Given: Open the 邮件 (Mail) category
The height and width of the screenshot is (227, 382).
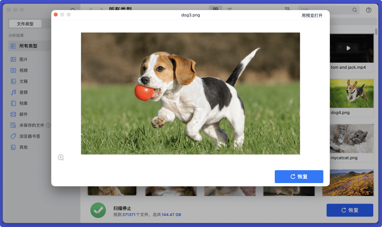Looking at the screenshot, I should coord(23,114).
